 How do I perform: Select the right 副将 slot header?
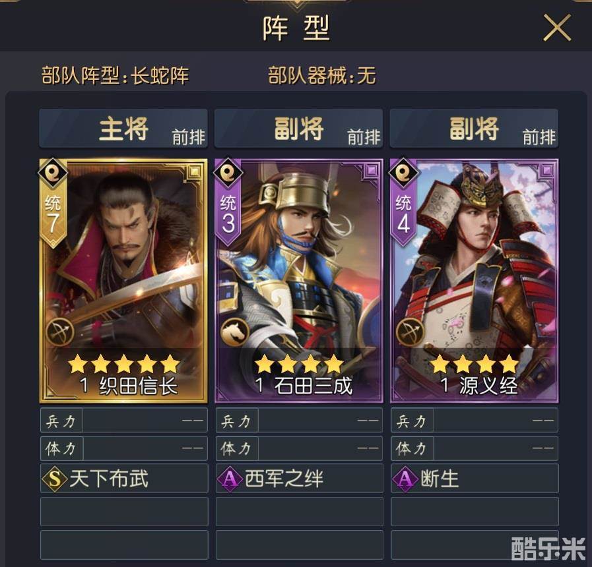point(474,129)
